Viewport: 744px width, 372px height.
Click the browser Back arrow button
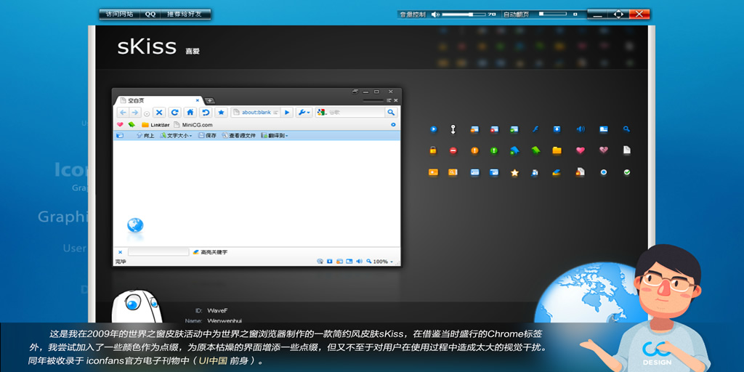point(123,113)
